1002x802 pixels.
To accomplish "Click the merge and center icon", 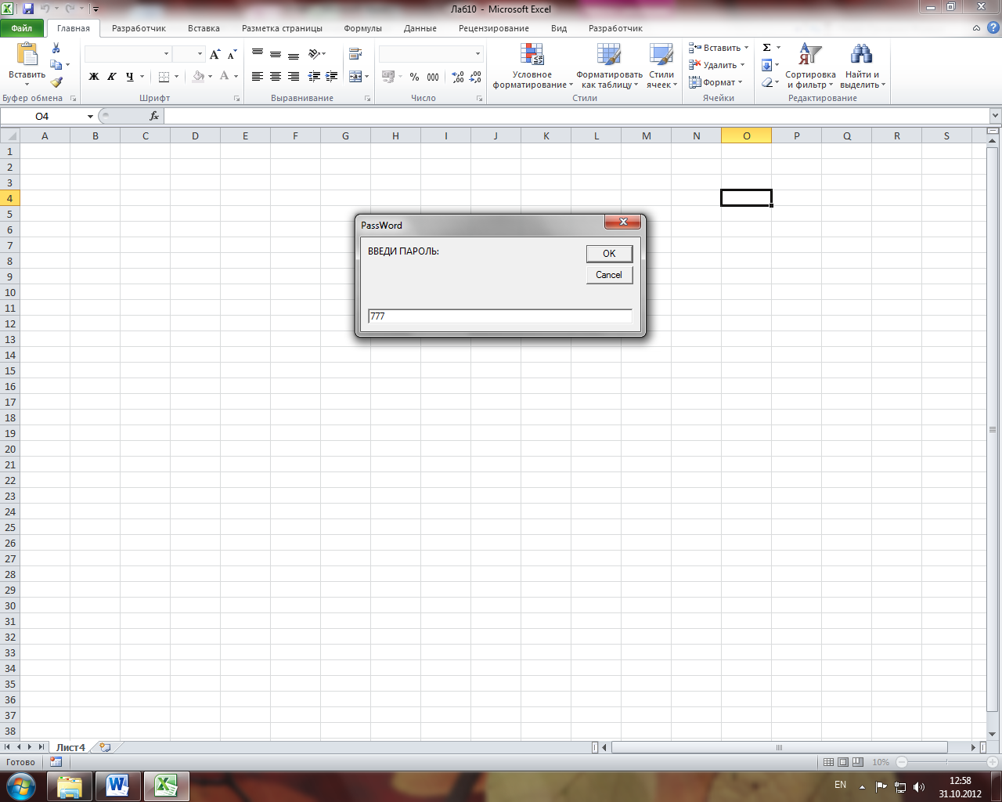I will tap(355, 77).
